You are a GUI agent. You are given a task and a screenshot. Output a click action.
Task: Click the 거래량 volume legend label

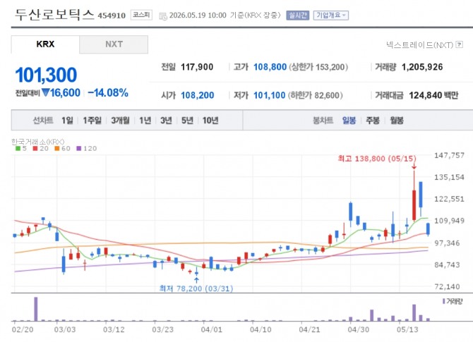(454, 301)
